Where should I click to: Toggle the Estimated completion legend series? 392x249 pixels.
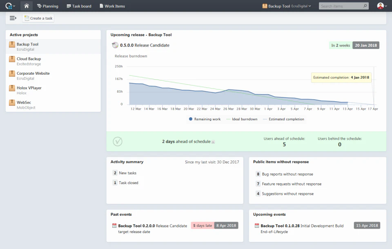pos(283,119)
